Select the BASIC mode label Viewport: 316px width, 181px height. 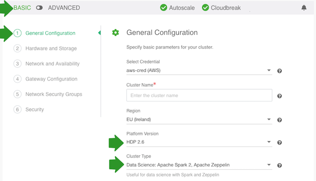click(x=22, y=8)
